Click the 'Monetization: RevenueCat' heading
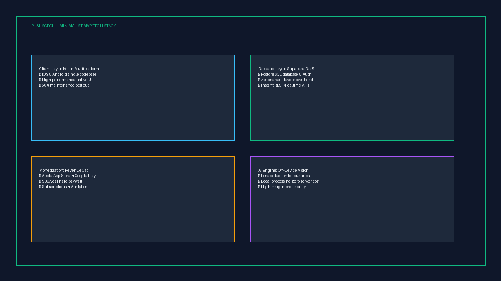The image size is (501, 281). coord(63,171)
